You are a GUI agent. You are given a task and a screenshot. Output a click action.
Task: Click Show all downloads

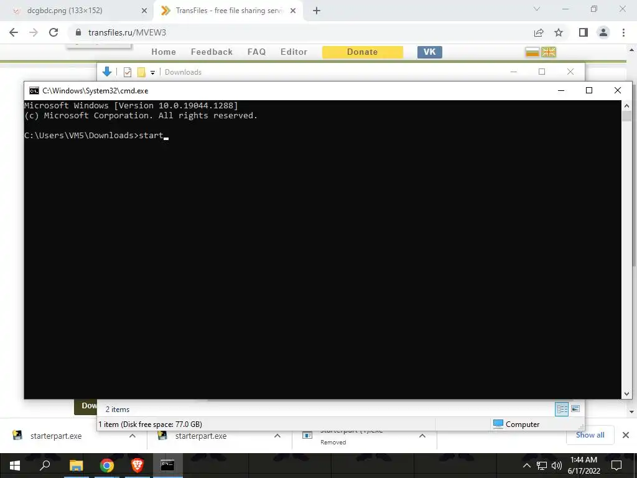pyautogui.click(x=590, y=435)
